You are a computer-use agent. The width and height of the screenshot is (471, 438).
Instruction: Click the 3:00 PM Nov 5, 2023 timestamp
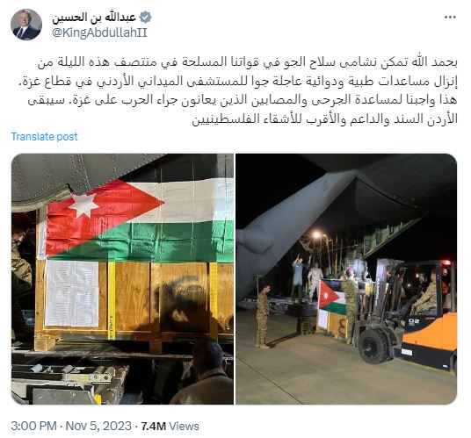71,426
